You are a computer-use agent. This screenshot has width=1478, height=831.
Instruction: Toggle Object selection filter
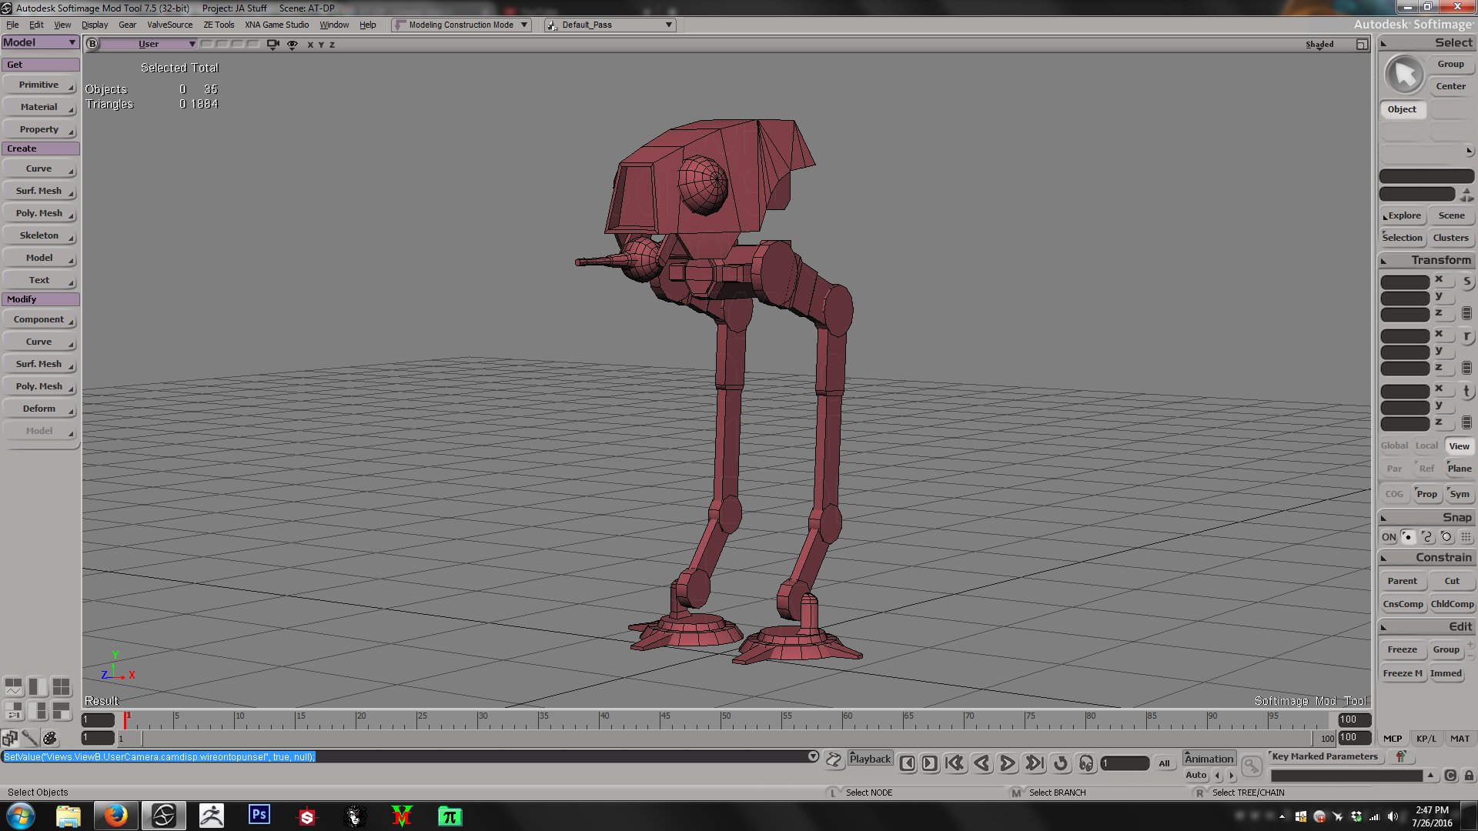coord(1402,109)
